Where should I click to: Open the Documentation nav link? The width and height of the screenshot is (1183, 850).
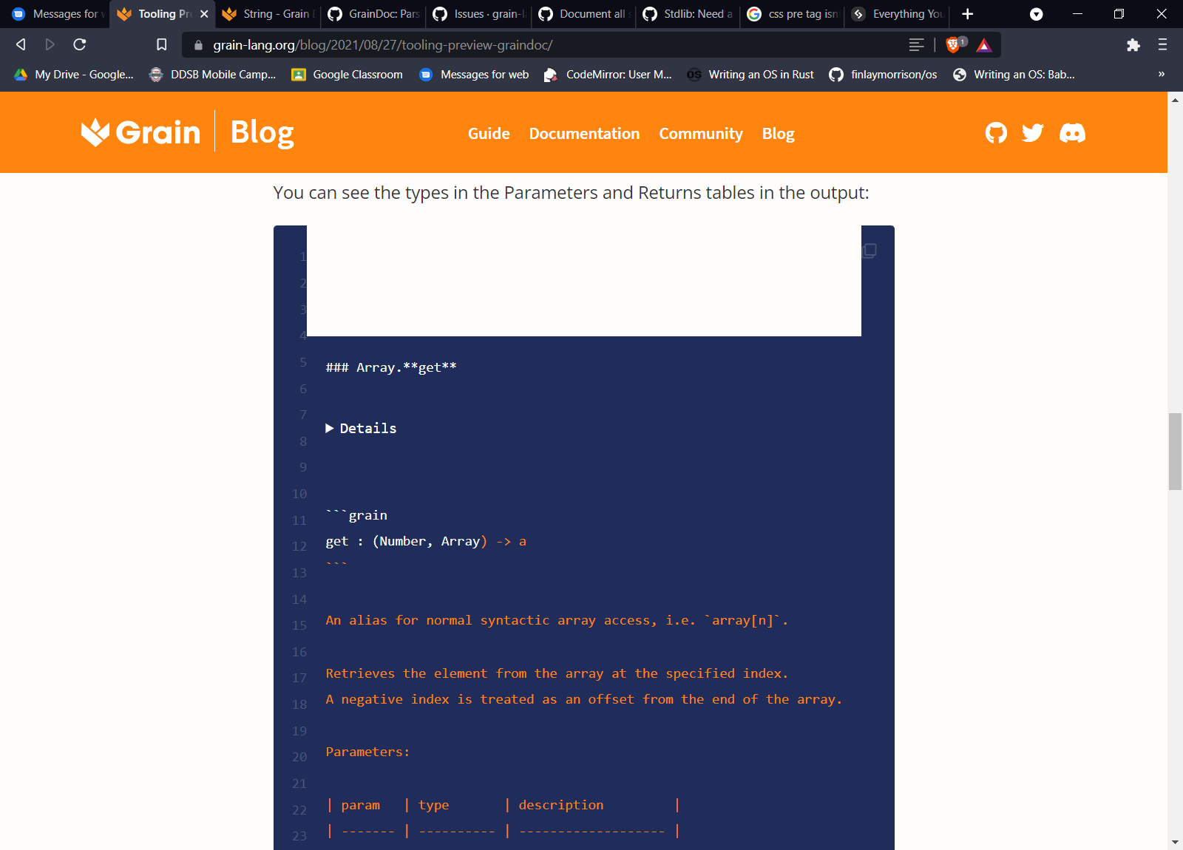click(x=584, y=134)
